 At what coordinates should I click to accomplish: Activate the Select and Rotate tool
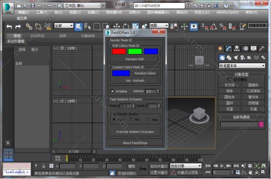pyautogui.click(x=126, y=26)
